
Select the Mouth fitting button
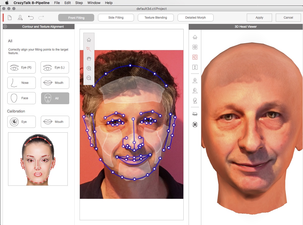tap(55, 83)
